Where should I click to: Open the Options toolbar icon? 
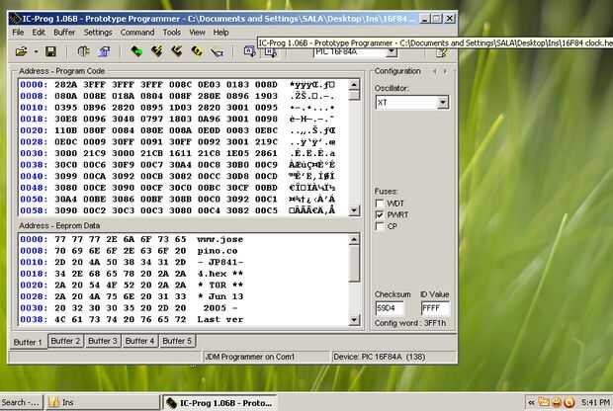click(104, 51)
